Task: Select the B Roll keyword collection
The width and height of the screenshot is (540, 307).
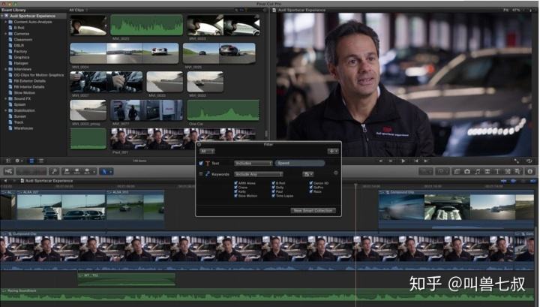Action: coord(19,28)
